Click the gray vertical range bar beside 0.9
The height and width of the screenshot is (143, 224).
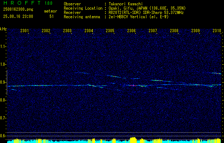pyautogui.click(x=7, y=83)
